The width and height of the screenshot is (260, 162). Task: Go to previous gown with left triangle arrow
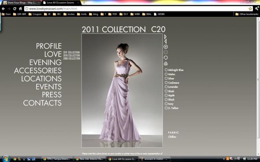click(165, 41)
